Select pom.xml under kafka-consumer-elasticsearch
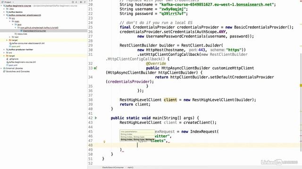The width and height of the screenshot is (302, 169). (16, 46)
